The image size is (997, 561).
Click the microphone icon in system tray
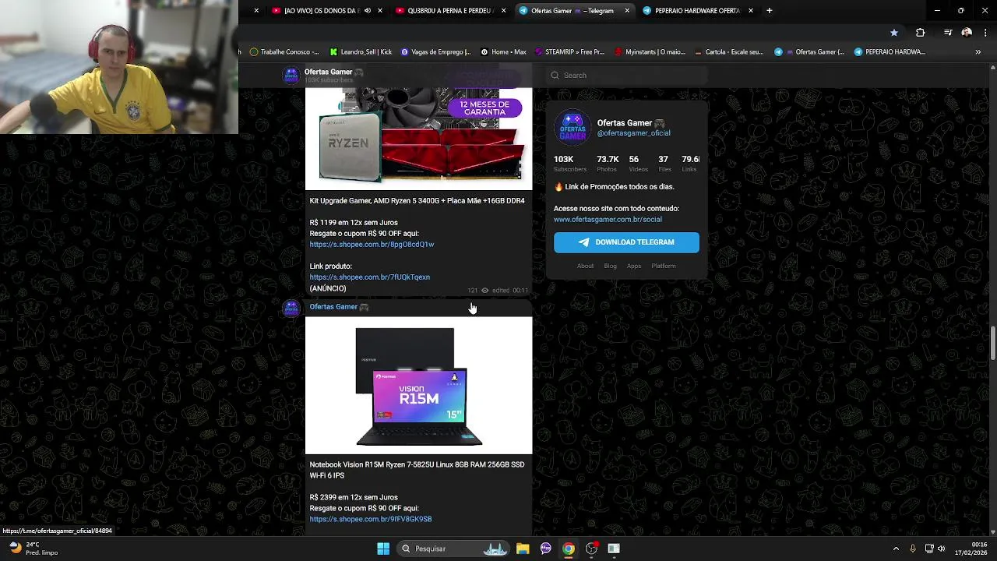pos(913,549)
